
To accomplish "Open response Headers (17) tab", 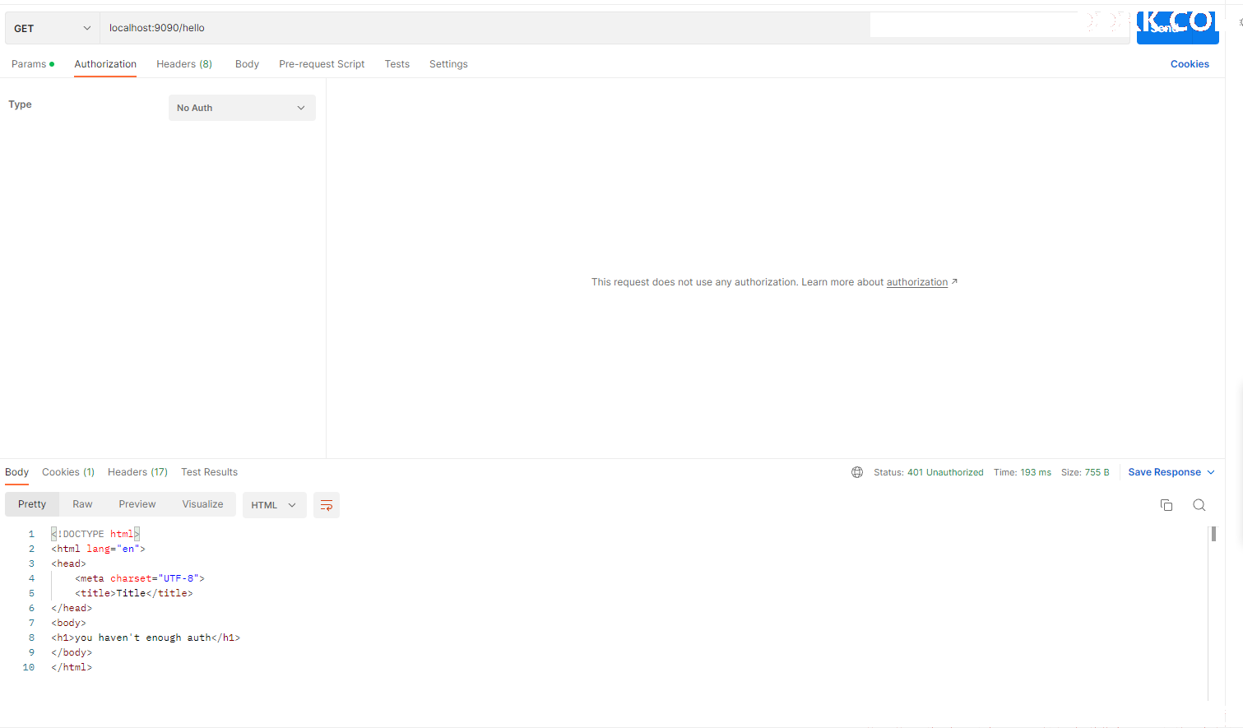I will tap(137, 472).
